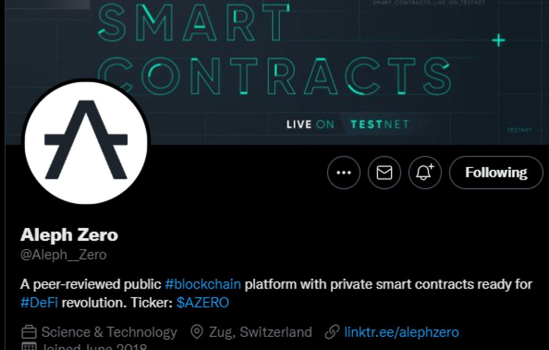549x350 pixels.
Task: Click the briefcase Science & Technology icon
Action: pos(29,332)
